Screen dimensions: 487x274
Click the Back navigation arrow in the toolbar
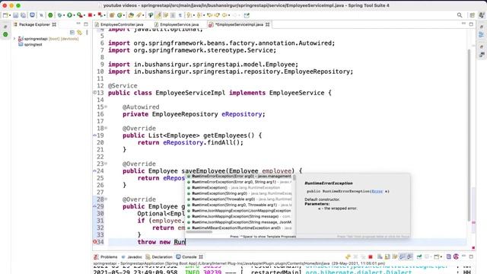pyautogui.click(x=224, y=15)
